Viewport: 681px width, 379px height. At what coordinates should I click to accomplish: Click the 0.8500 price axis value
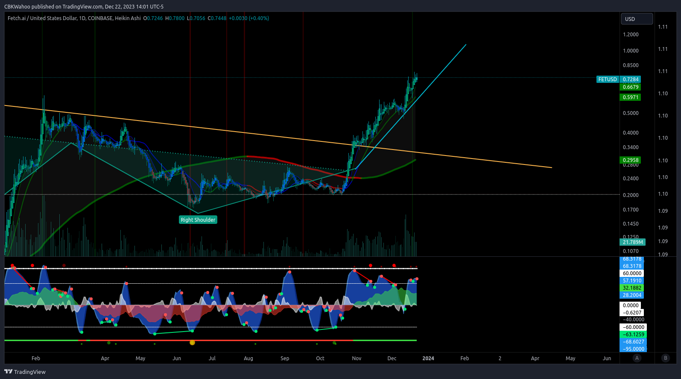click(631, 65)
